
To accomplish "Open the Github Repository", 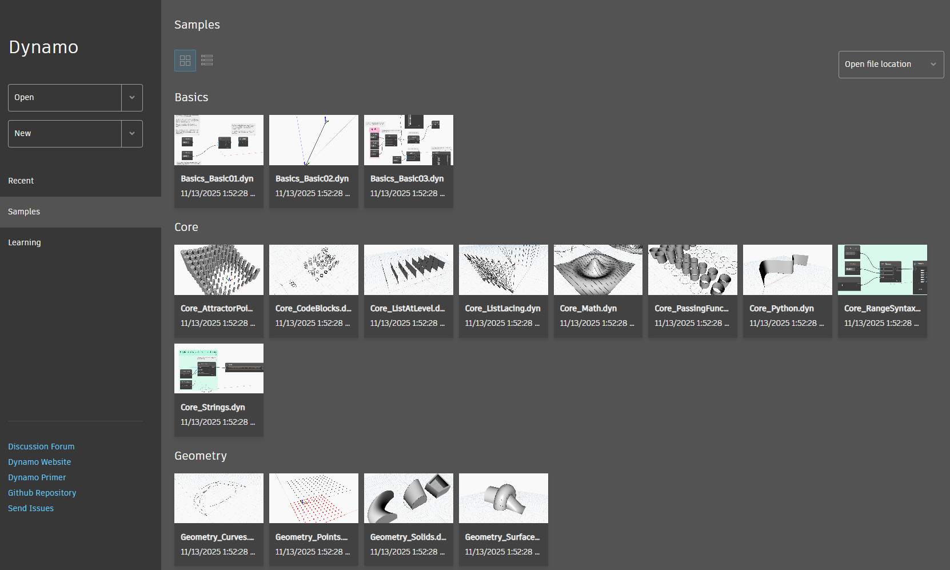I will (x=42, y=492).
